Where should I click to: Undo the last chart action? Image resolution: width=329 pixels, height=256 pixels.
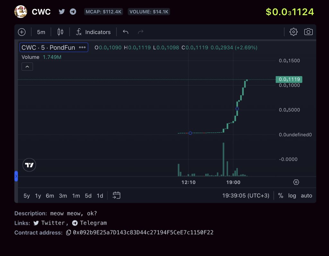[126, 32]
